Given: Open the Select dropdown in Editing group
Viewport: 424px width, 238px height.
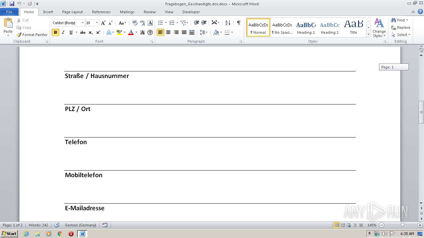Looking at the screenshot, I should click(x=400, y=35).
